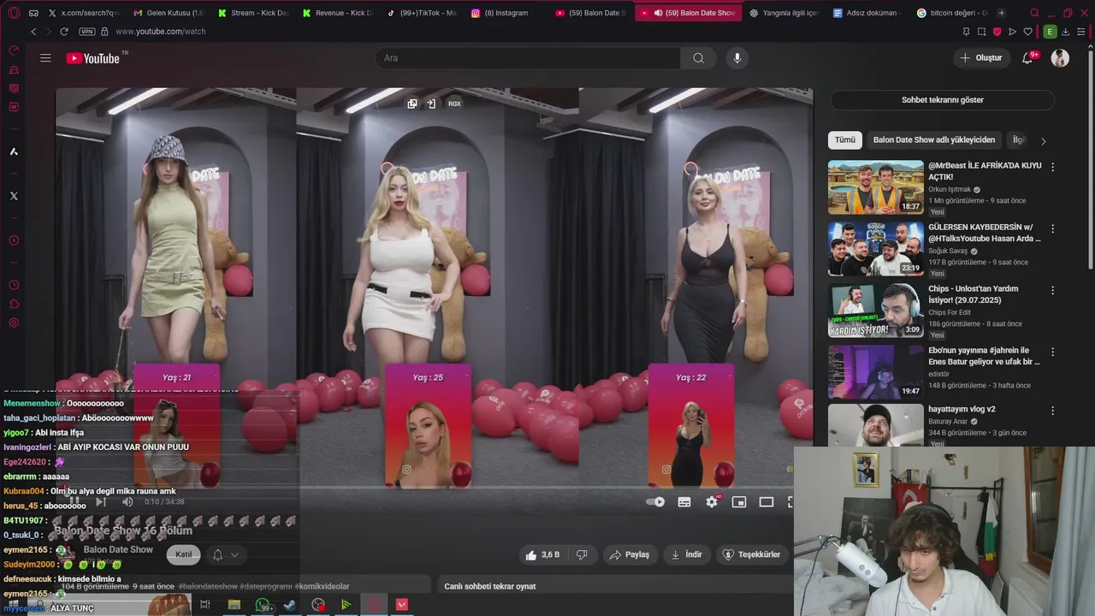Switch to the TikTok browser tab

[x=422, y=13]
